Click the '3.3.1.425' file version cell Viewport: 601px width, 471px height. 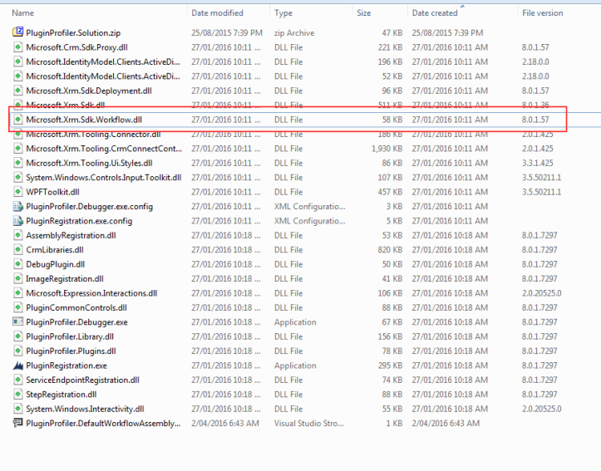click(x=537, y=163)
